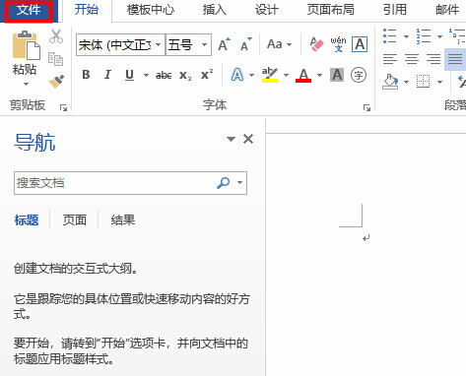466x376 pixels.
Task: Click the enclosed character 字 icon
Action: [x=359, y=75]
